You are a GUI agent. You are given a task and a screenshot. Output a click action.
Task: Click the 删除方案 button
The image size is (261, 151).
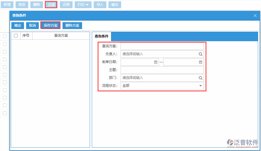[x=72, y=25]
